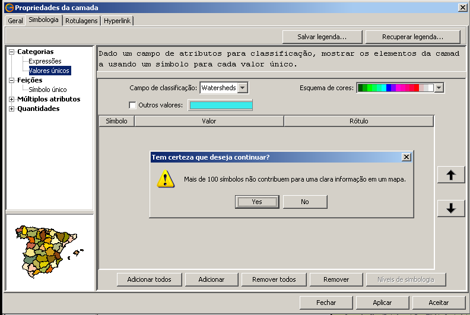Image resolution: width=470 pixels, height=315 pixels.
Task: Expand the Quantidades tree node
Action: tap(12, 109)
